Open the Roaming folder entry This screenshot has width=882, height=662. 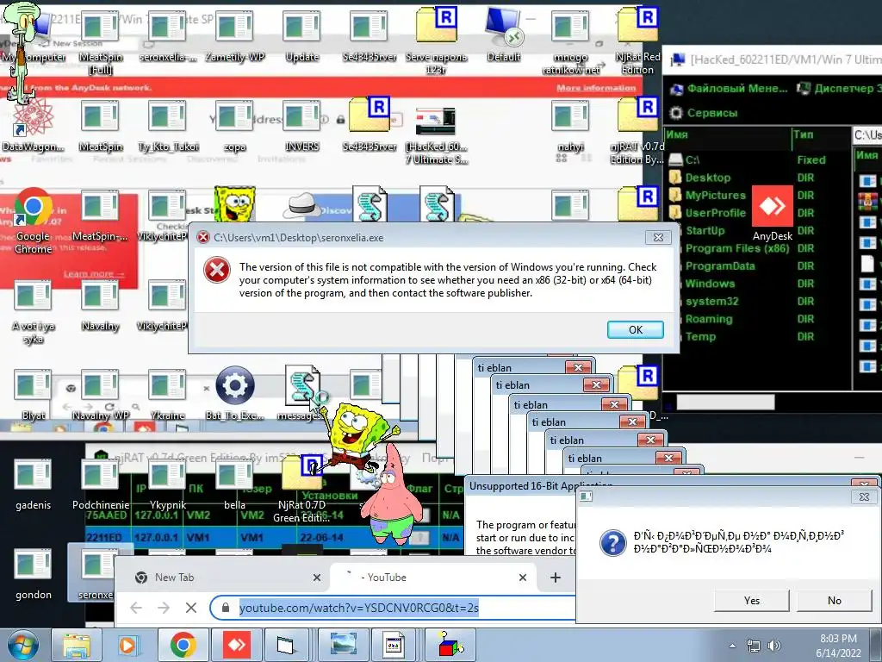coord(709,319)
